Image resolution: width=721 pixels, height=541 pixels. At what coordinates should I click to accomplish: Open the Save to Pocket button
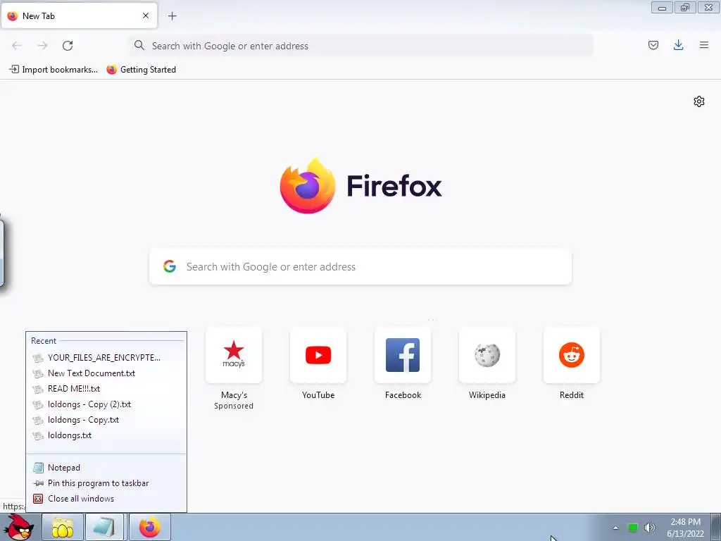(653, 45)
